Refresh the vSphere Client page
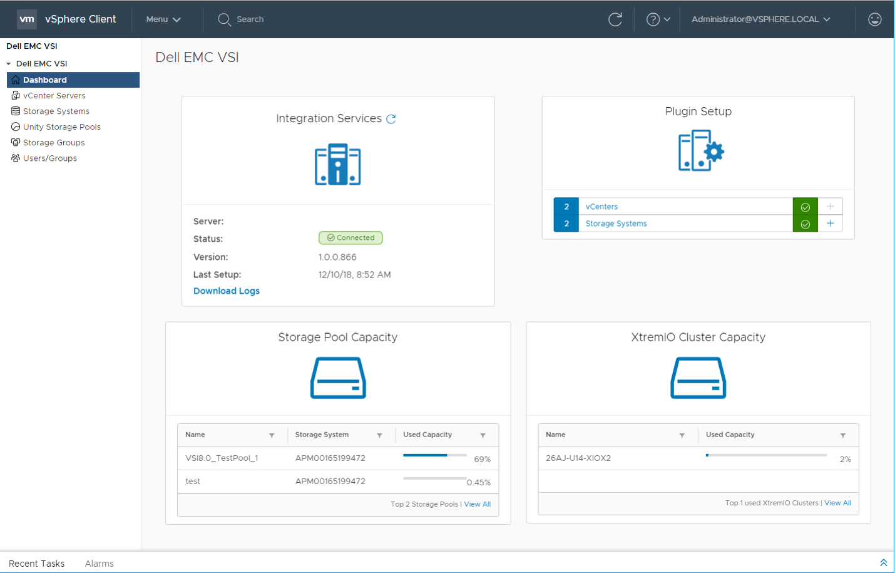895x573 pixels. pos(615,19)
